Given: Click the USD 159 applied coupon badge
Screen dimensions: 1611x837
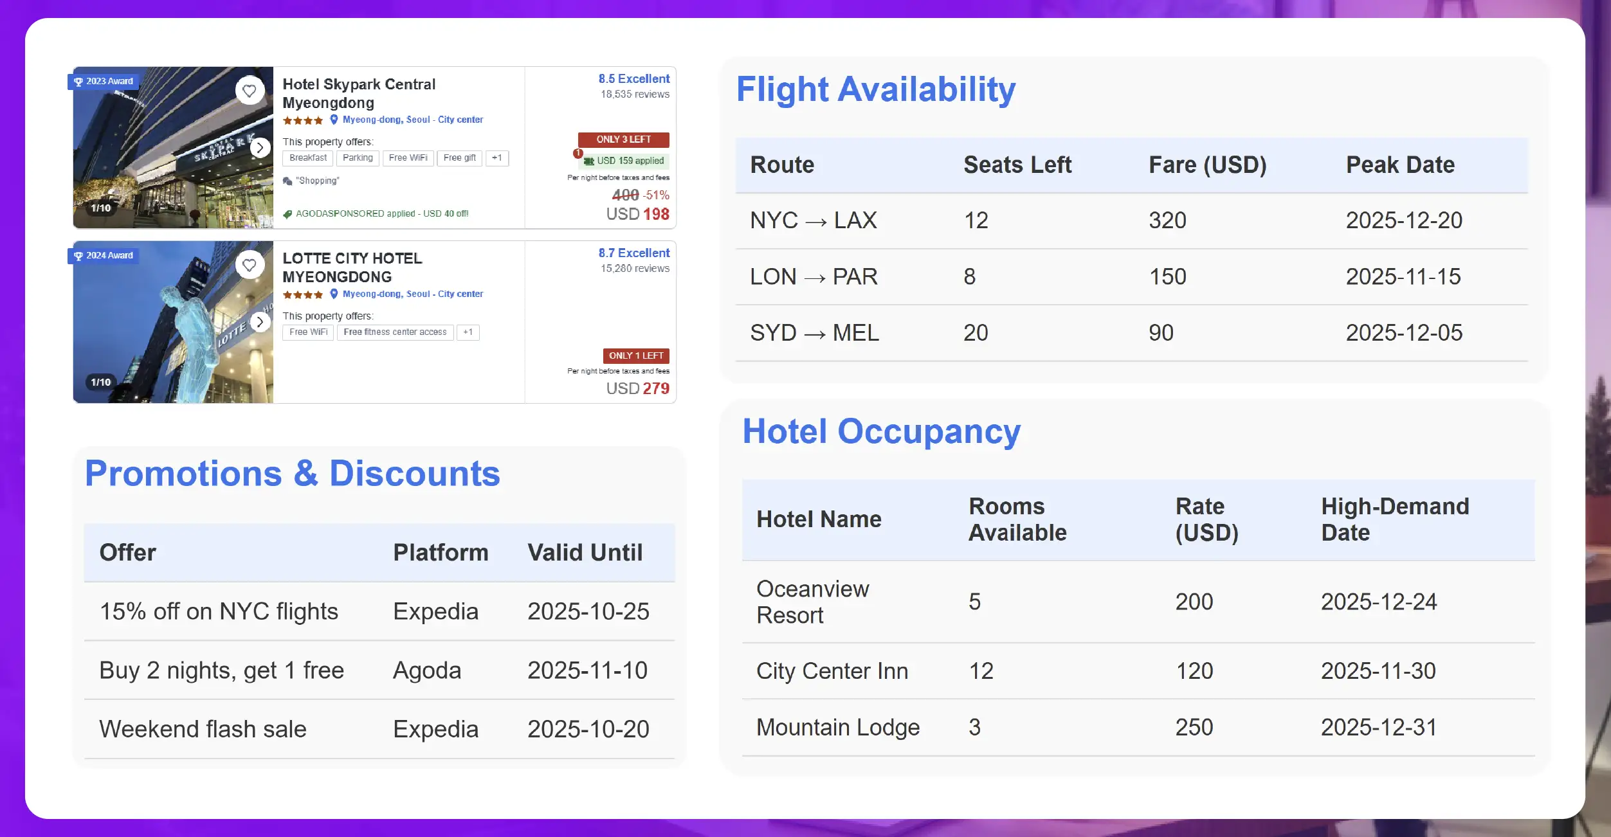Looking at the screenshot, I should coord(625,161).
